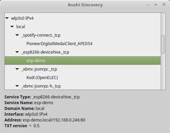Select the Kodi (OpenELEC) service
Screen dimensions: 170x133
42,78
